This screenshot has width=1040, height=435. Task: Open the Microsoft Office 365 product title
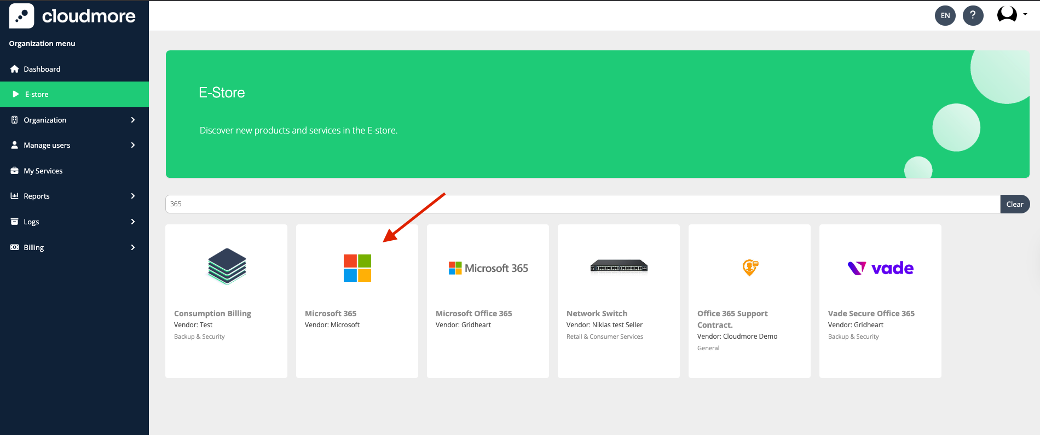click(473, 314)
